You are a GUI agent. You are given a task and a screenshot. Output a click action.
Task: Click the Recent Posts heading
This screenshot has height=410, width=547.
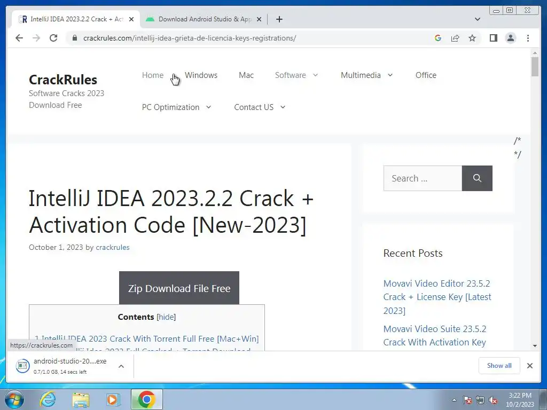click(x=413, y=253)
